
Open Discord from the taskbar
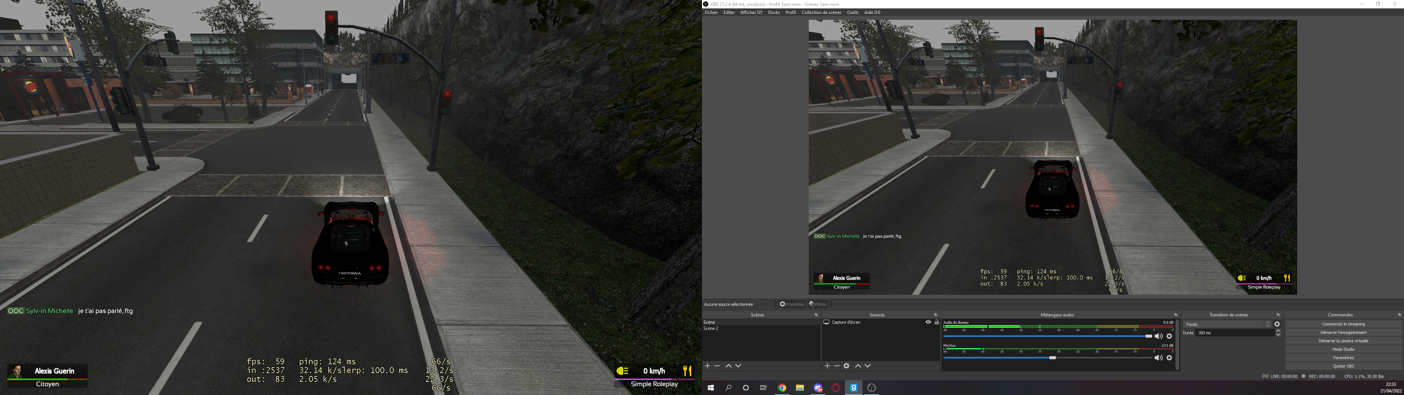818,388
